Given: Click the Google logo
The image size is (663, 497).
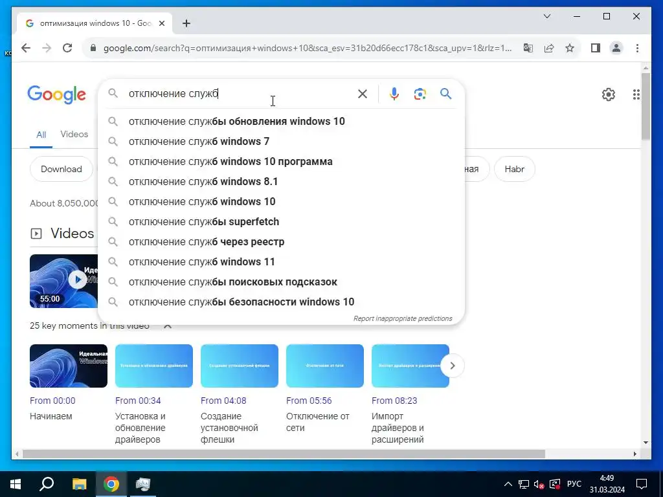Looking at the screenshot, I should pos(57,94).
